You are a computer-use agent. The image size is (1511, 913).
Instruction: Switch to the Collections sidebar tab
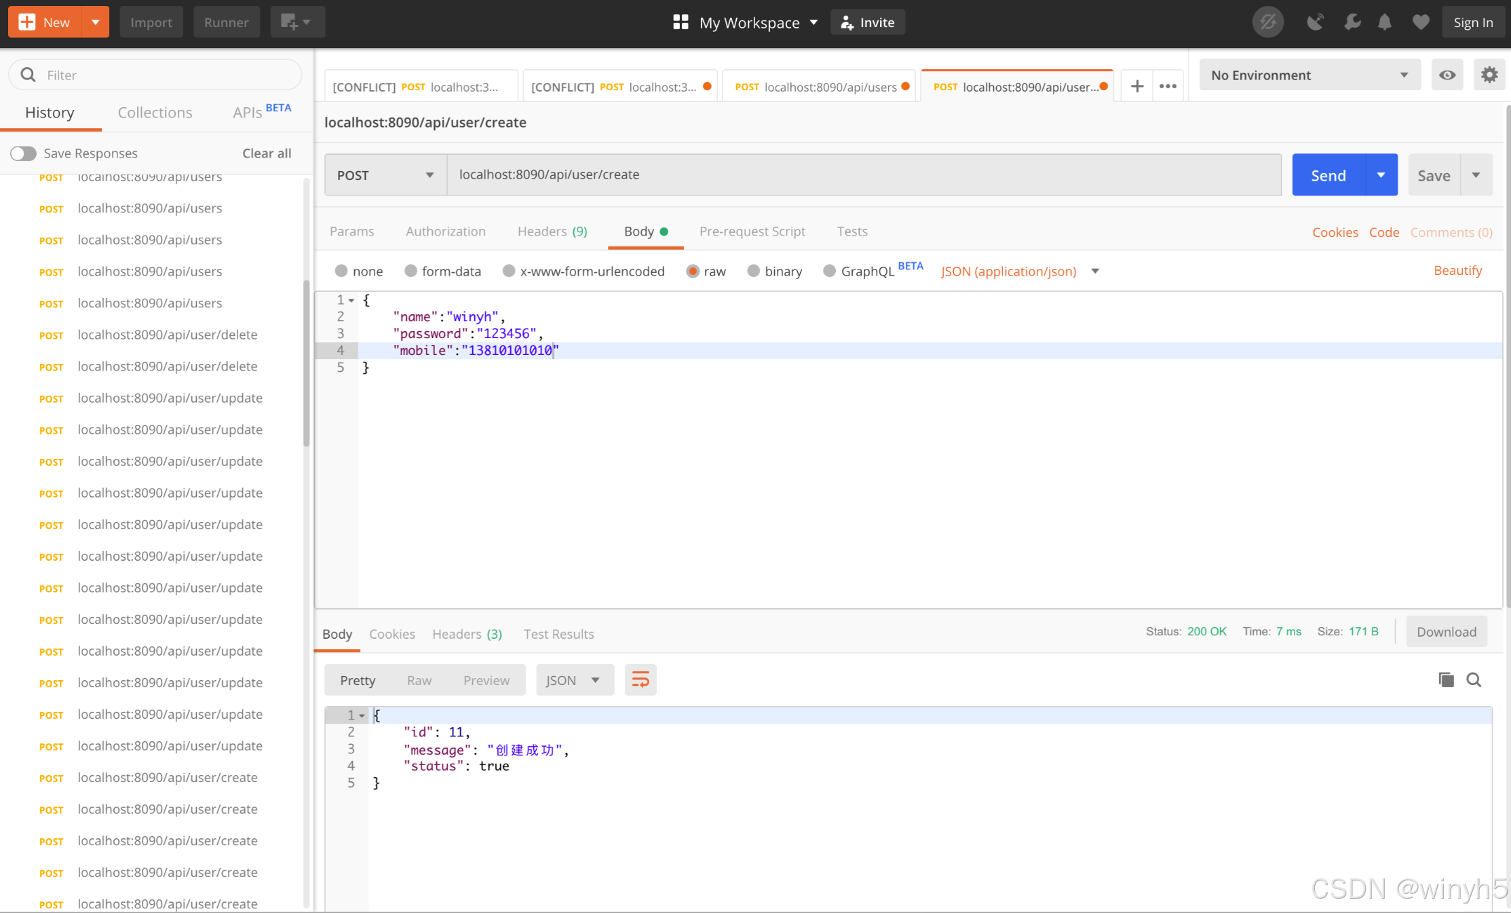coord(155,113)
